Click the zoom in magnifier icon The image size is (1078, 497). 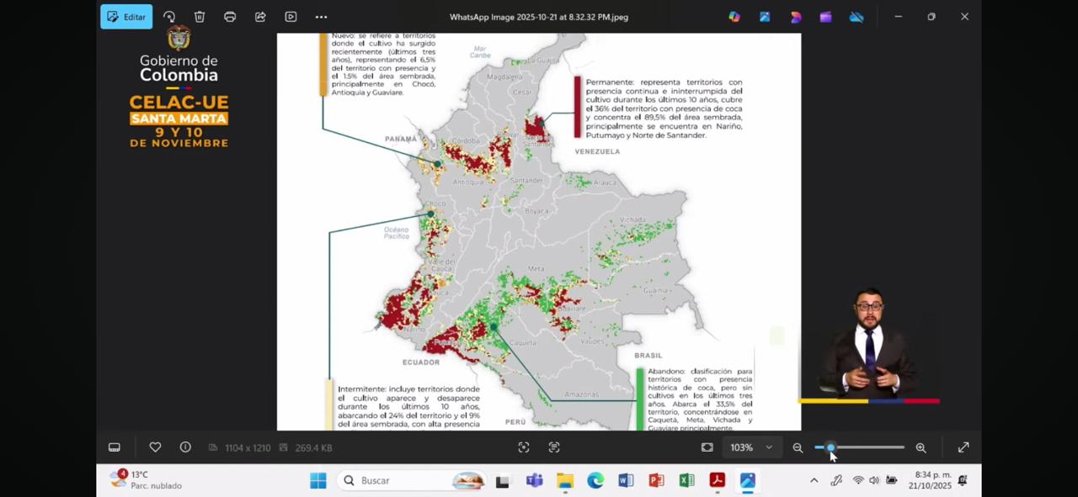[921, 447]
